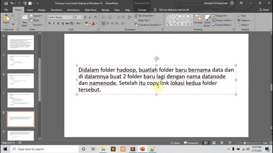Switch to the Transitions tab
273x153 pixels.
coord(56,10)
